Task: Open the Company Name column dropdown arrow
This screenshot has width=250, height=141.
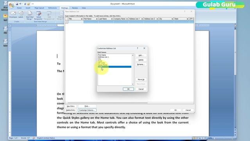Action: pos(127,19)
